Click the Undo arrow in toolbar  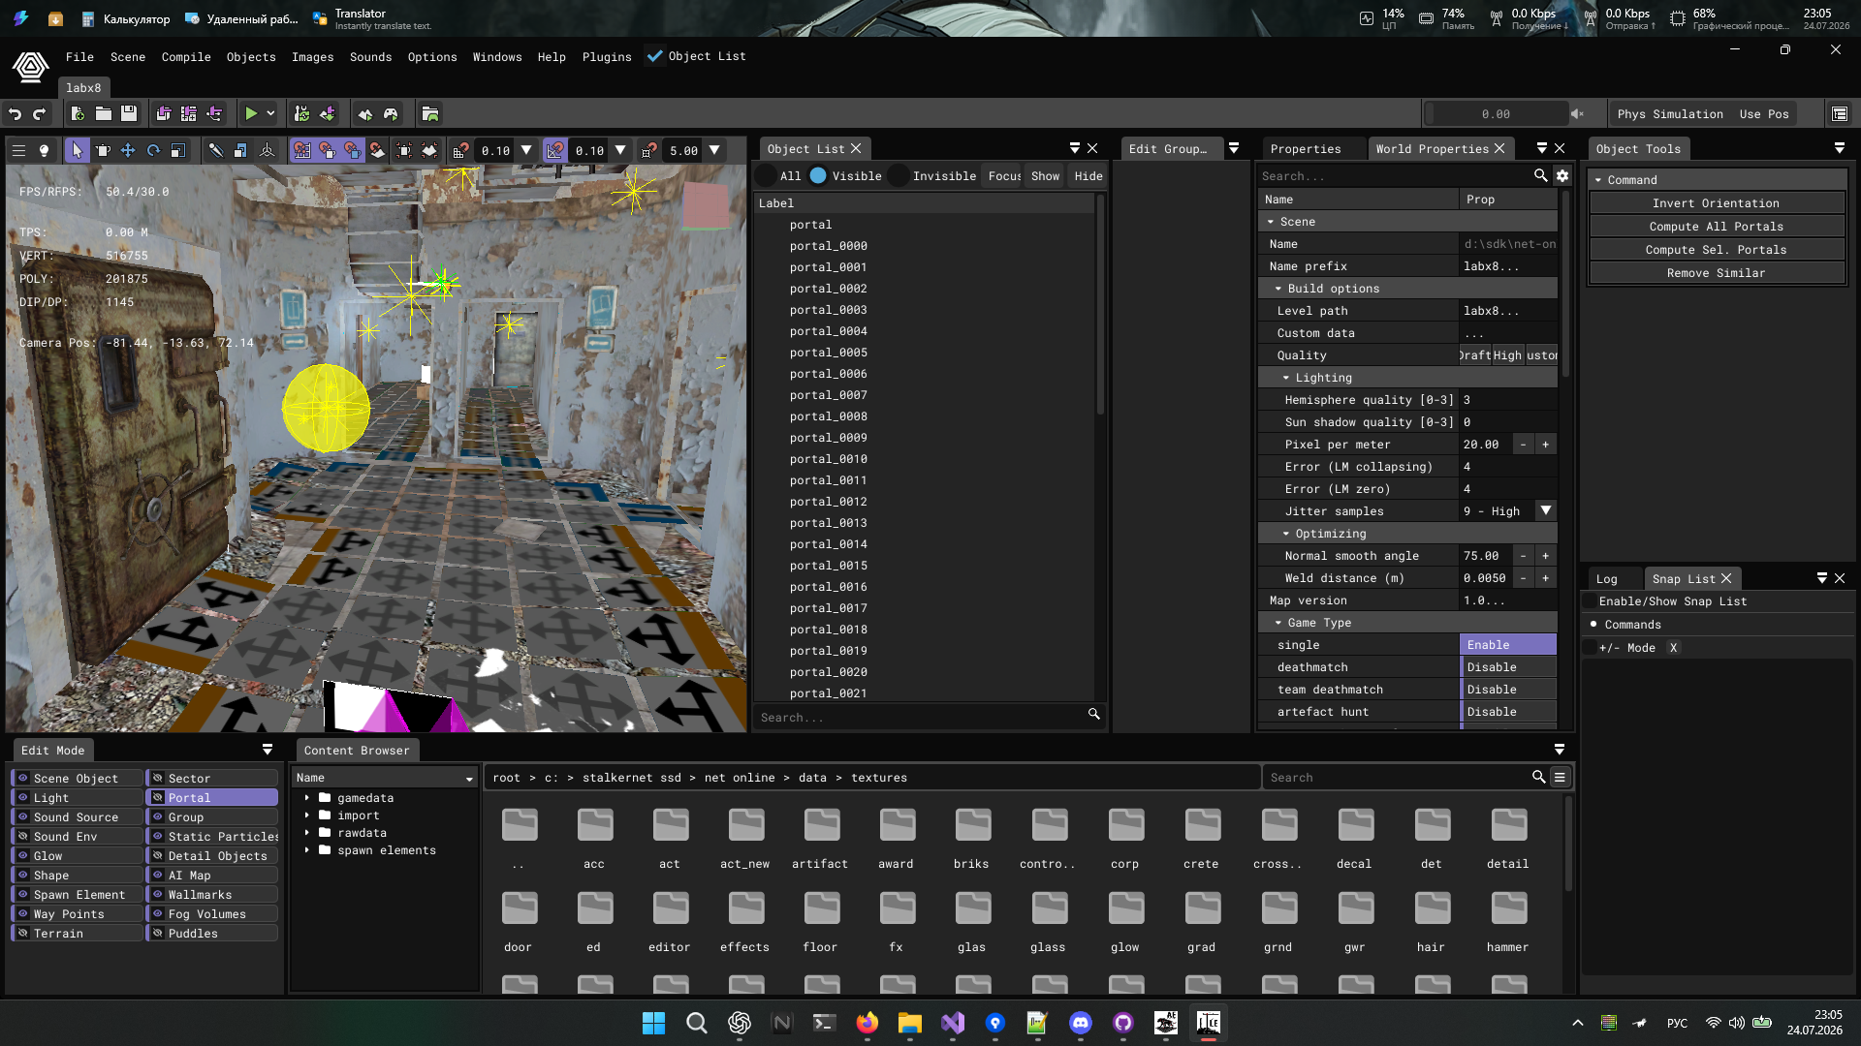tap(15, 114)
